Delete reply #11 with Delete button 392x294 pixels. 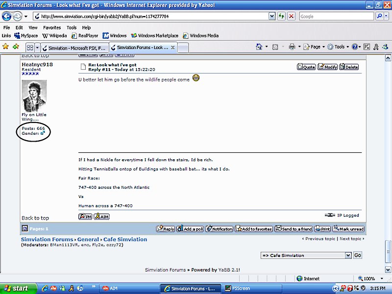pyautogui.click(x=349, y=67)
